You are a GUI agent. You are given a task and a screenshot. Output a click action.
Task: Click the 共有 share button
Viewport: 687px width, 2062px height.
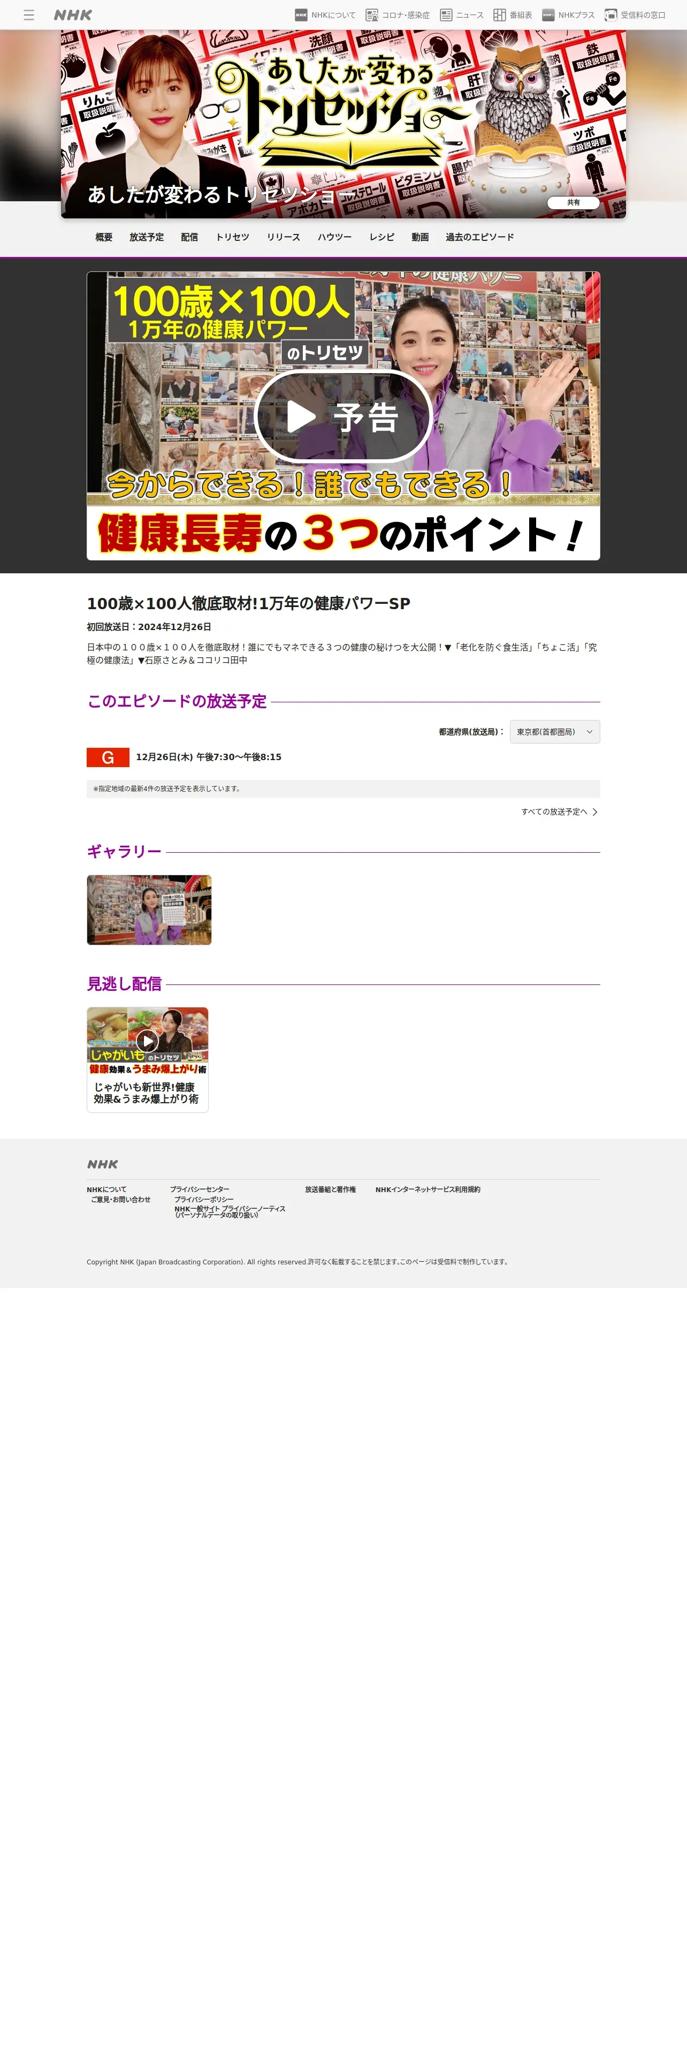tap(574, 202)
